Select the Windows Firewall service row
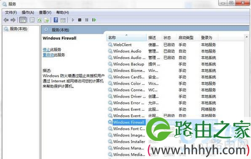This screenshot has height=159, width=251. [x=163, y=122]
